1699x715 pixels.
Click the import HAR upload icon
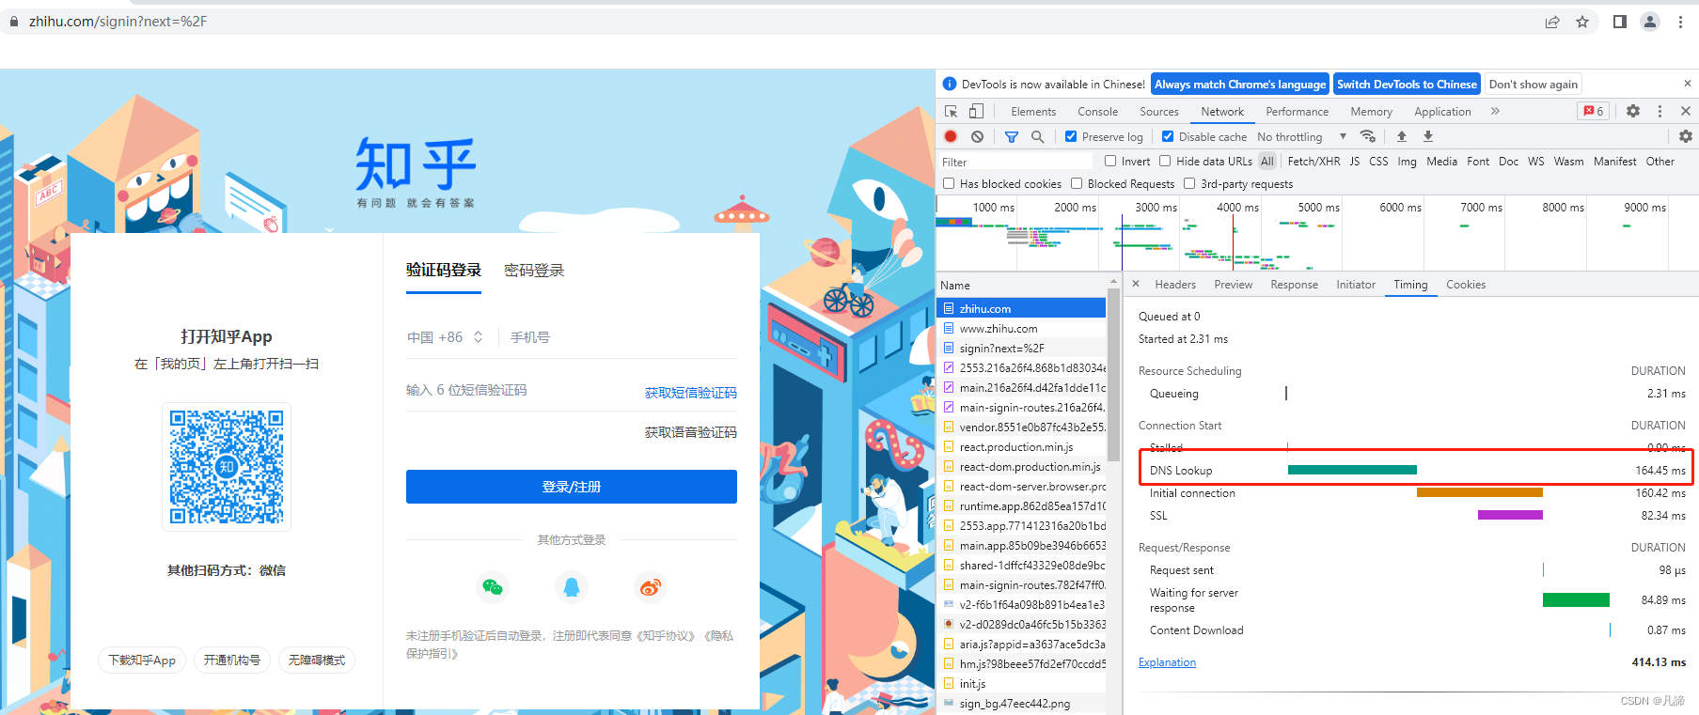coord(1402,136)
